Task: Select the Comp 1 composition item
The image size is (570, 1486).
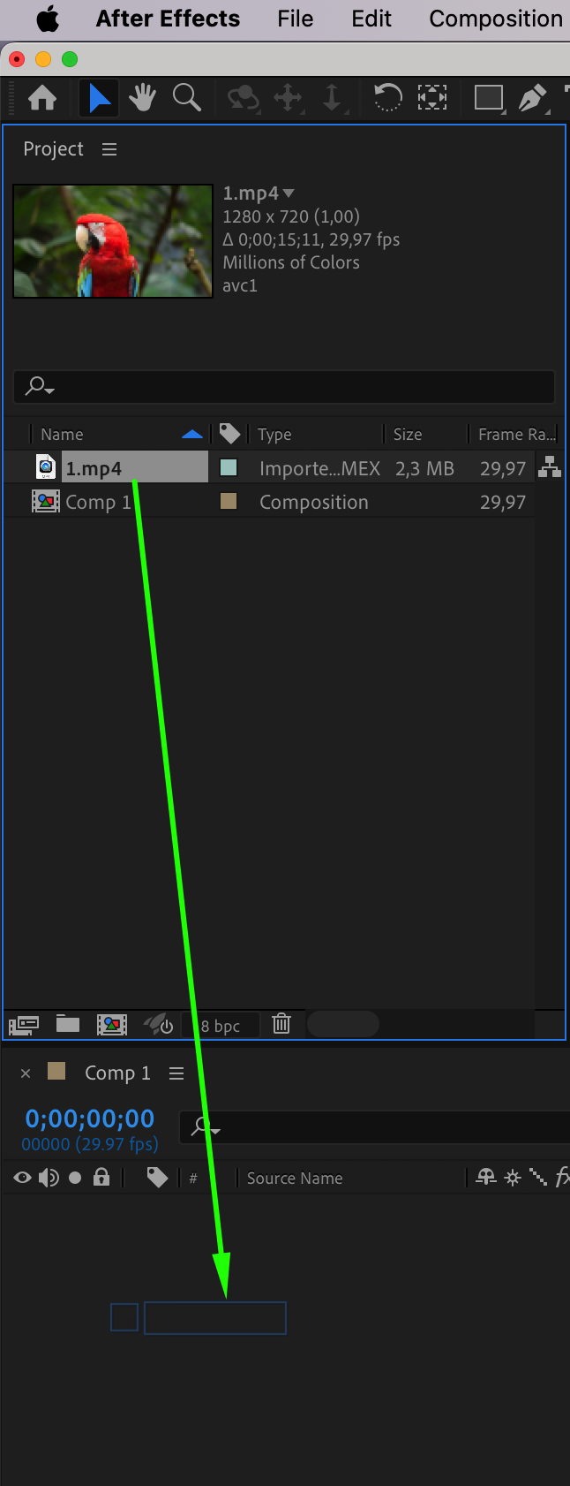Action: [x=98, y=502]
